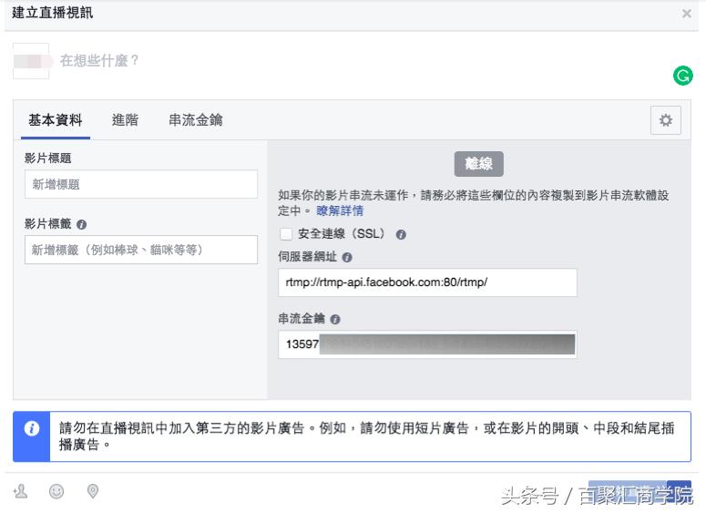Click the green Grammarly icon
Viewport: 706px width, 513px height.
(x=682, y=76)
